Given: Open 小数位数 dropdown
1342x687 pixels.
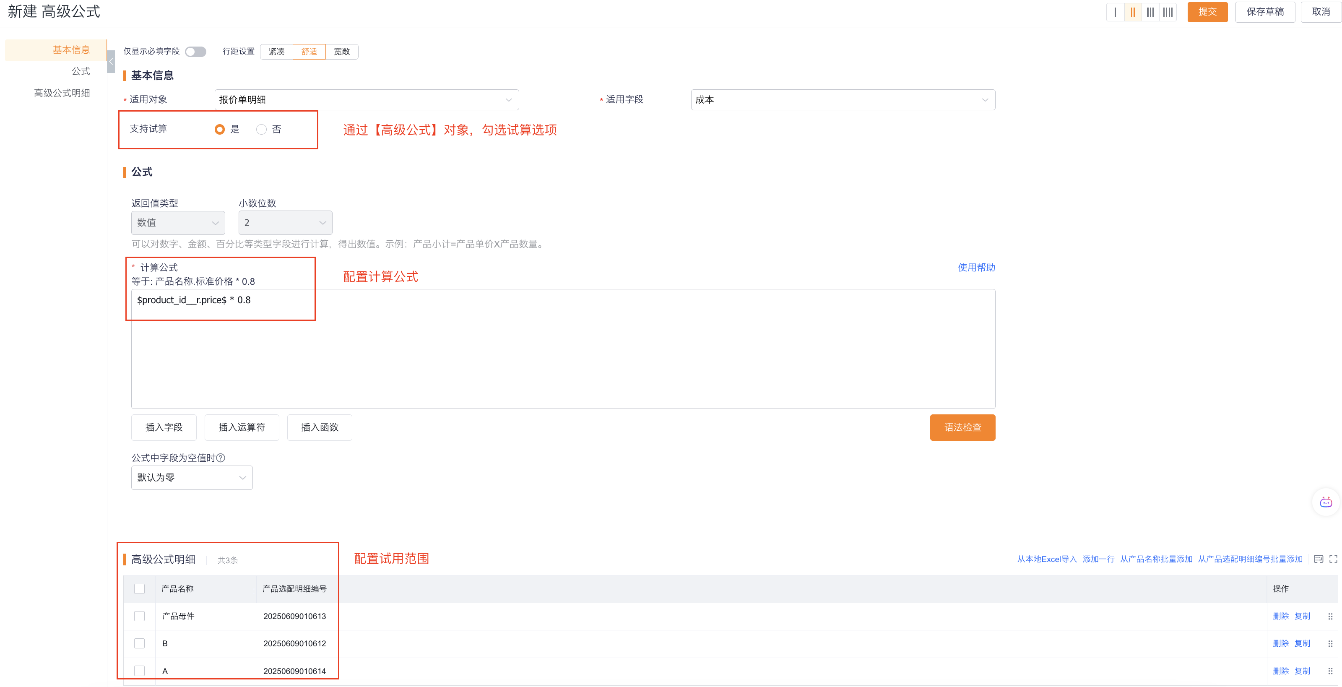Looking at the screenshot, I should tap(285, 222).
